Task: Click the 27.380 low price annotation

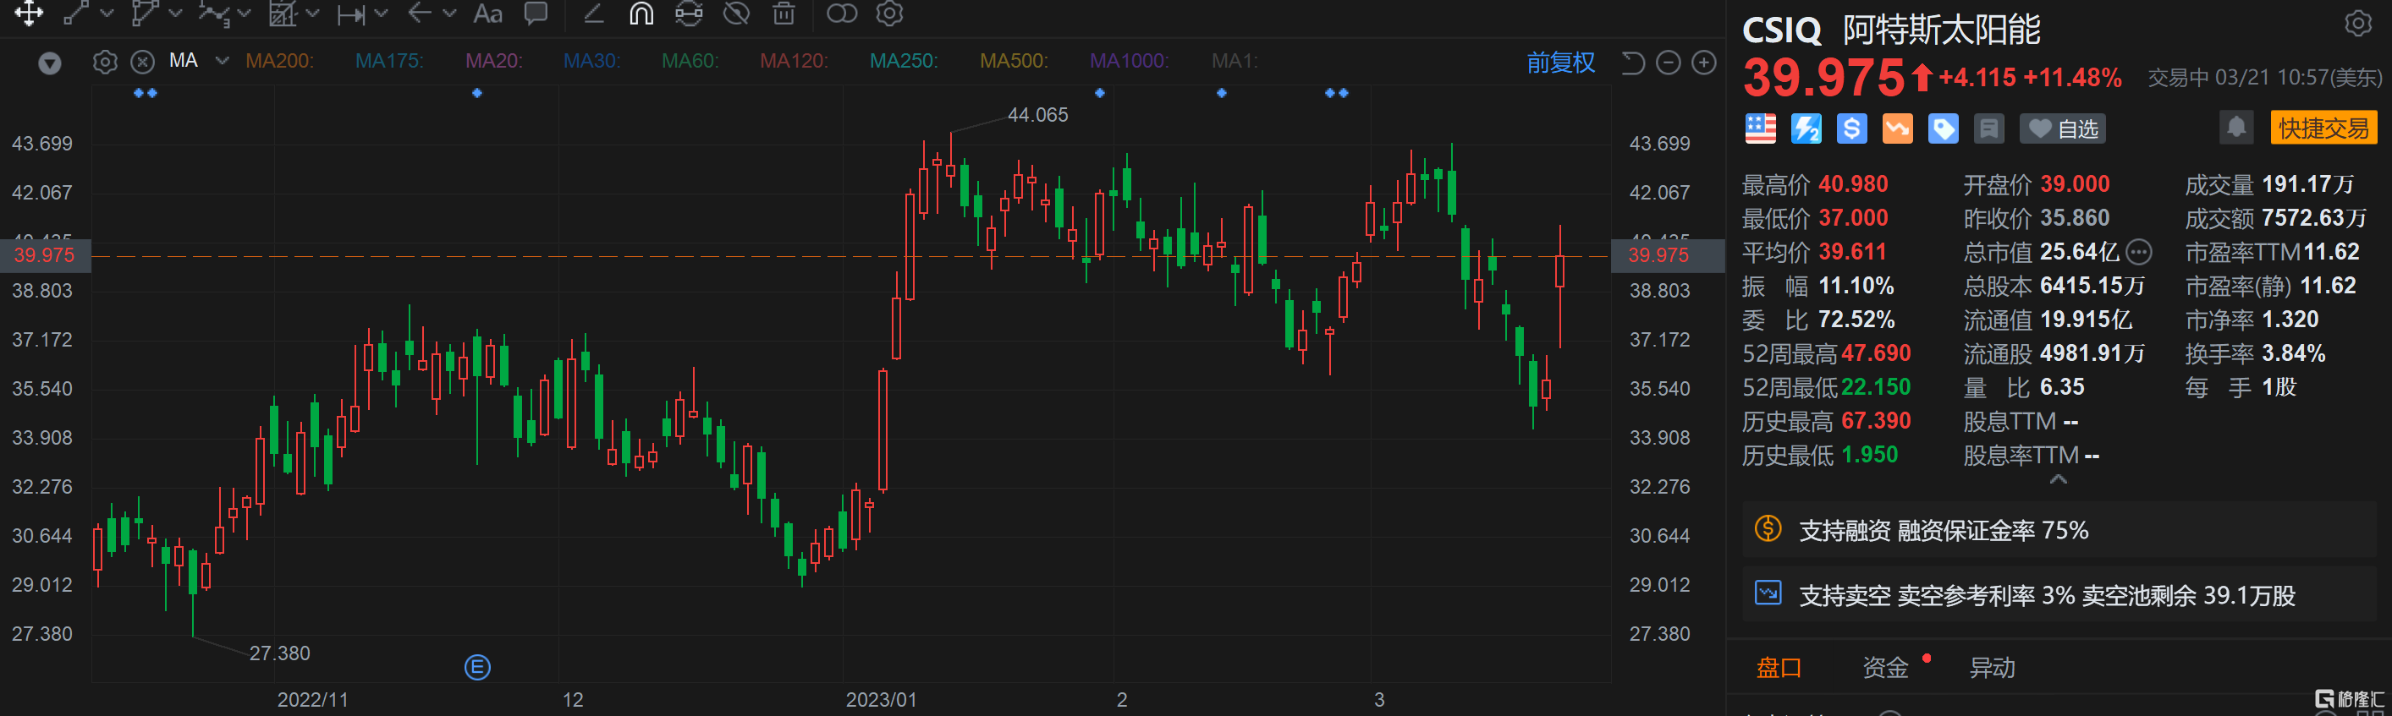Action: pyautogui.click(x=279, y=653)
